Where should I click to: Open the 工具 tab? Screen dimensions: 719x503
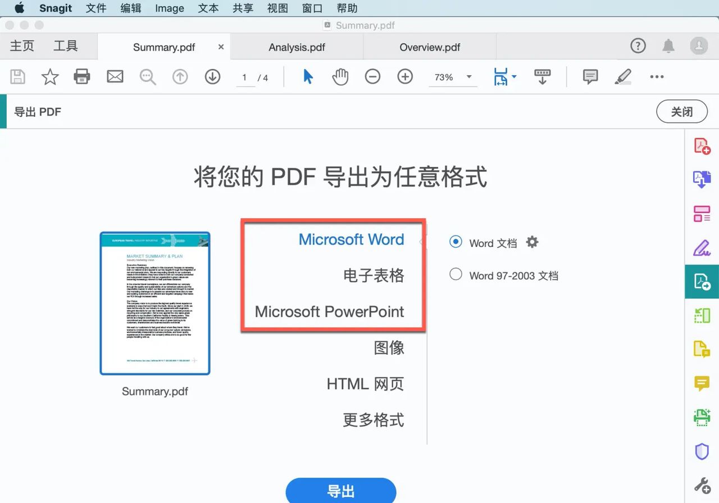pos(66,46)
